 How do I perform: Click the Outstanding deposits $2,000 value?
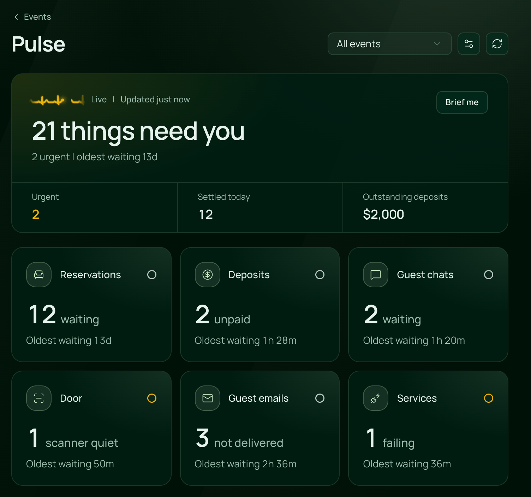[383, 214]
